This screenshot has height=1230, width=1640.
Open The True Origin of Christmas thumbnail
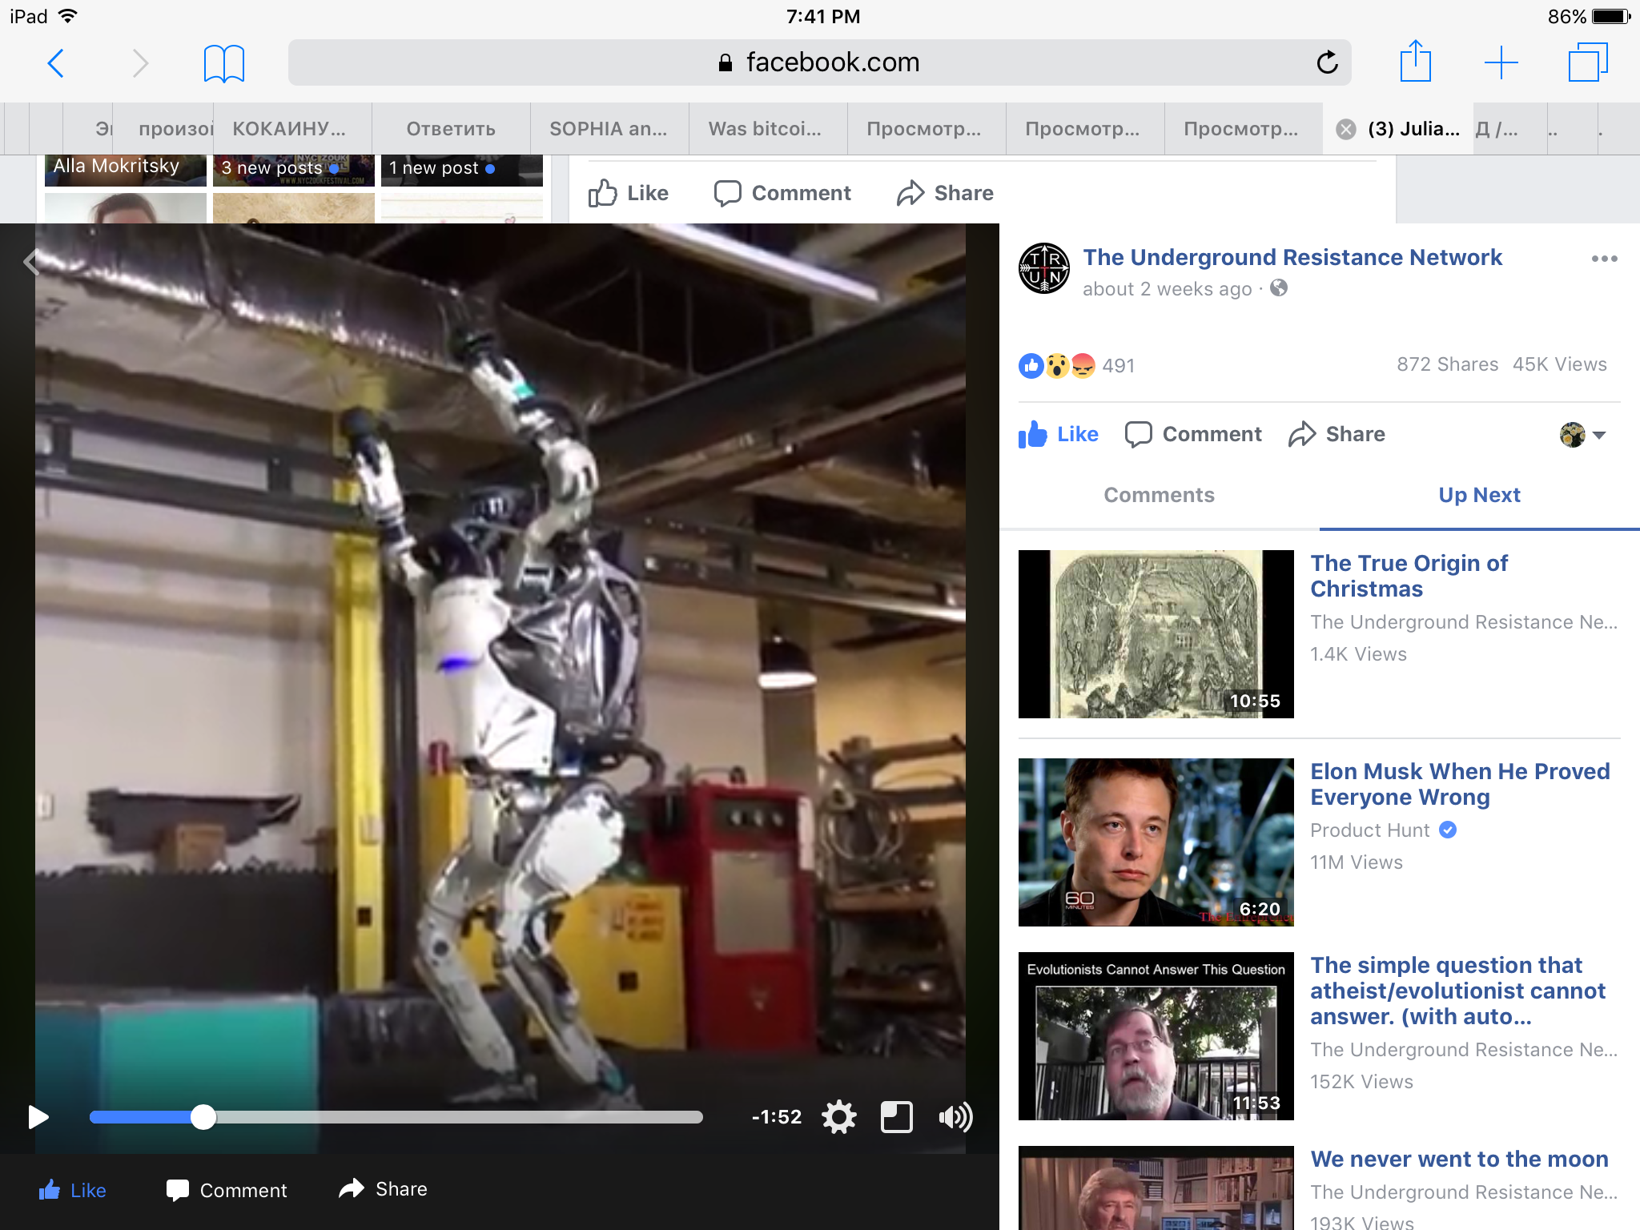[x=1155, y=633]
